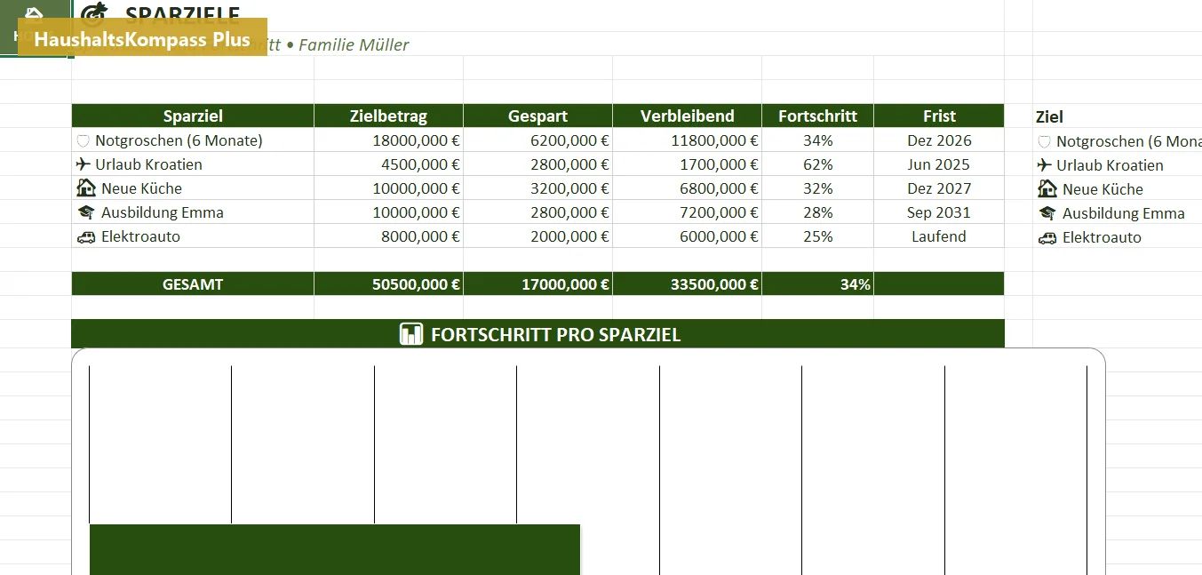Click the shield icon in Notgroschen table row
This screenshot has height=575, width=1202.
point(84,140)
